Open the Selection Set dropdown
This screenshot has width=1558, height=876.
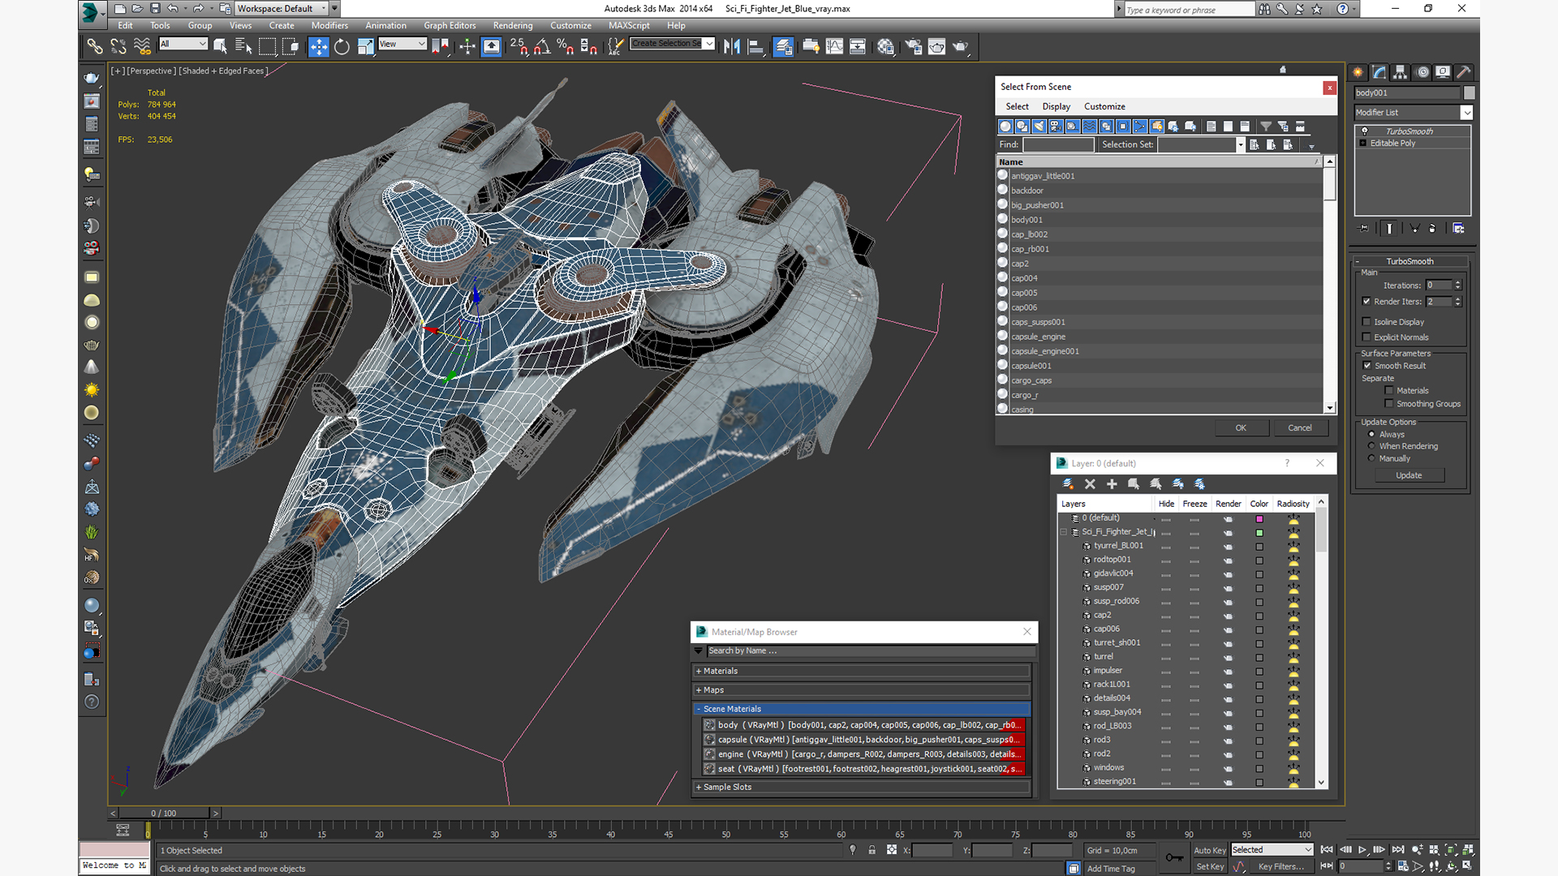coord(1240,145)
